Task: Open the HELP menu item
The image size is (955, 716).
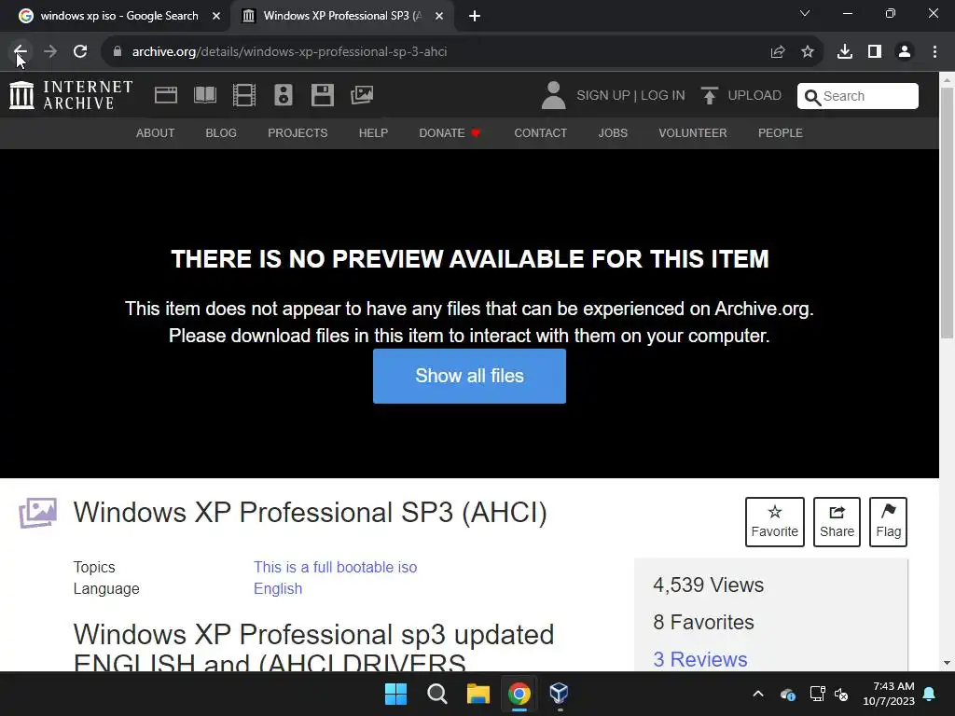Action: 373,132
